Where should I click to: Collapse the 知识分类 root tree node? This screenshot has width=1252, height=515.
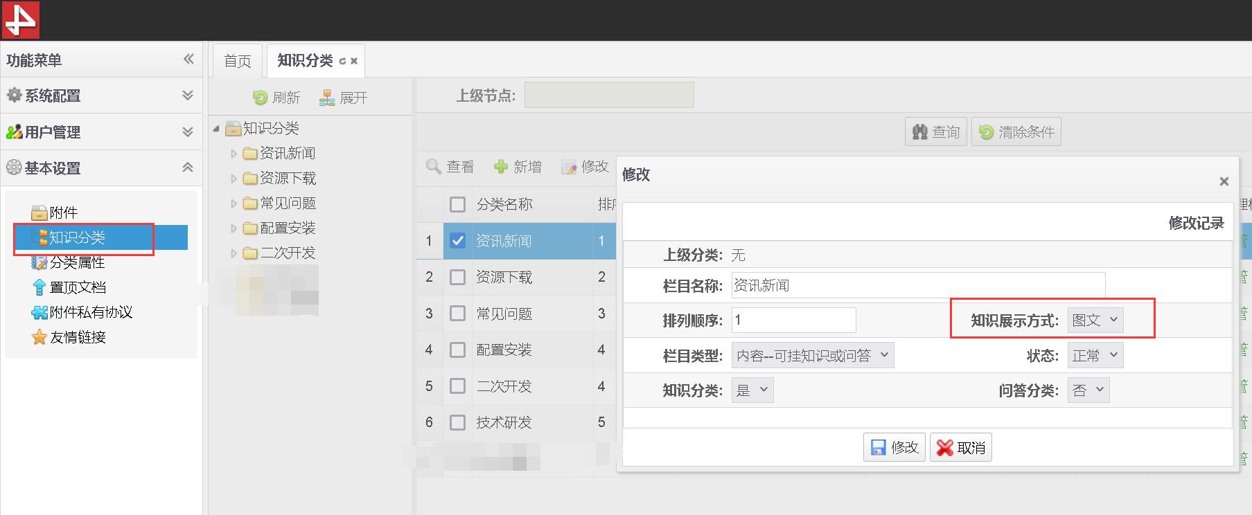pos(216,129)
